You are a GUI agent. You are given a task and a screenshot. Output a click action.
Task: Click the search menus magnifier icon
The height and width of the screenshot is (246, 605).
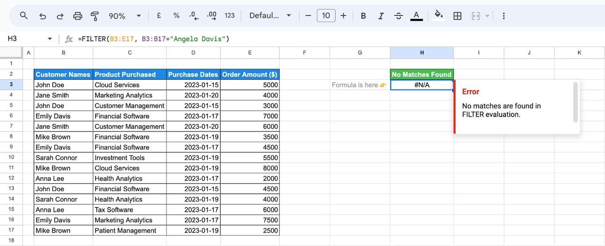click(24, 15)
